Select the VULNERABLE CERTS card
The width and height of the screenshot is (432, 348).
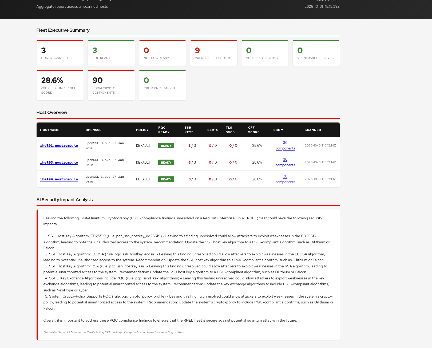[265, 53]
